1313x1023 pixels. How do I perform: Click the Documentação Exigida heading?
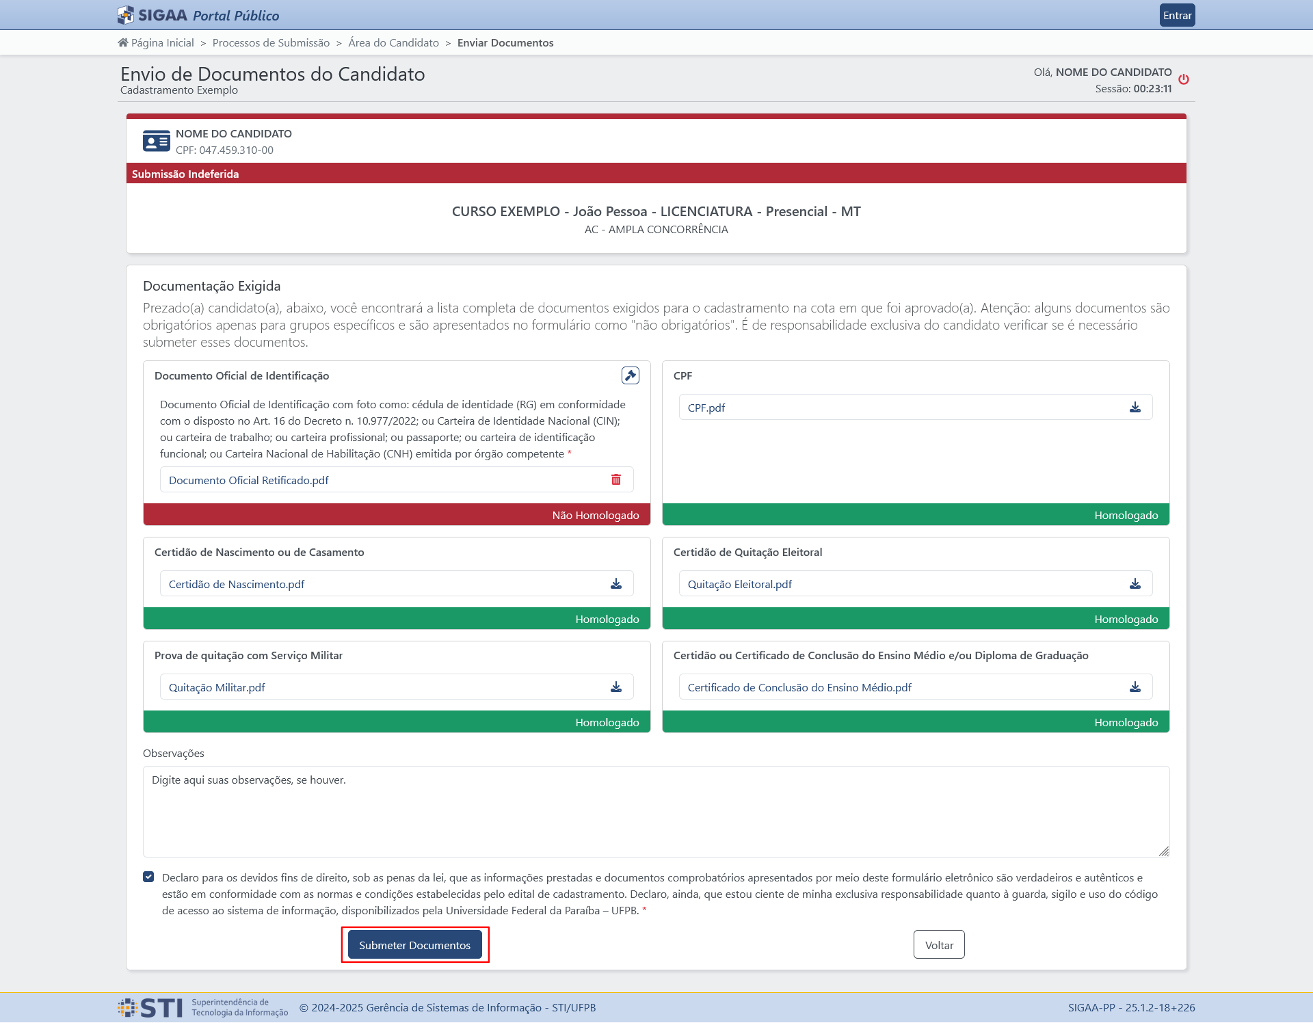tap(211, 286)
